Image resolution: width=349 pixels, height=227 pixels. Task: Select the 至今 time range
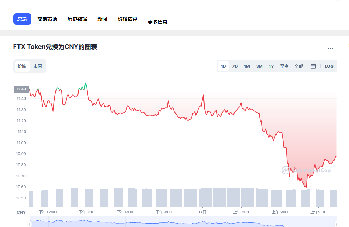(x=284, y=66)
